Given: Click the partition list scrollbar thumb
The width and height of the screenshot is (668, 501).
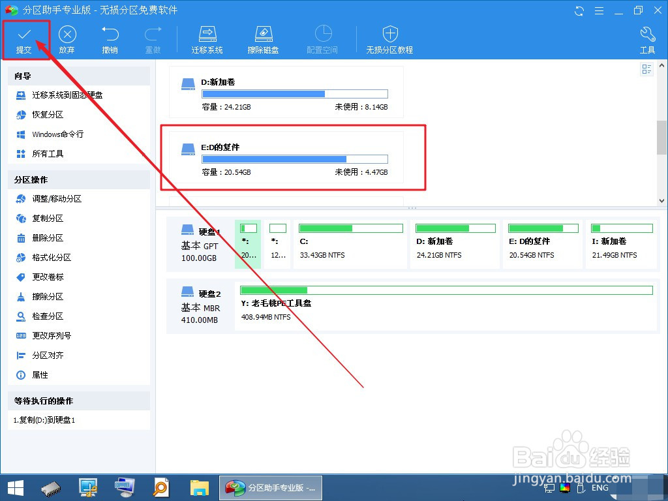Looking at the screenshot, I should (661, 138).
